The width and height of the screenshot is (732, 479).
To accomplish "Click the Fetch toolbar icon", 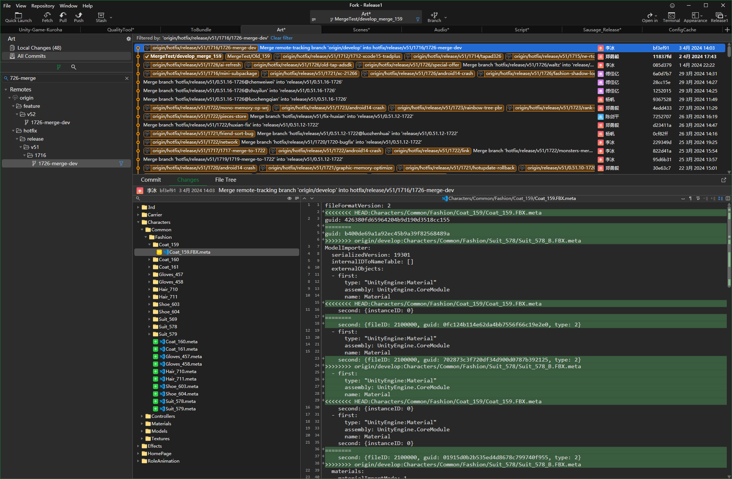I will (x=47, y=15).
